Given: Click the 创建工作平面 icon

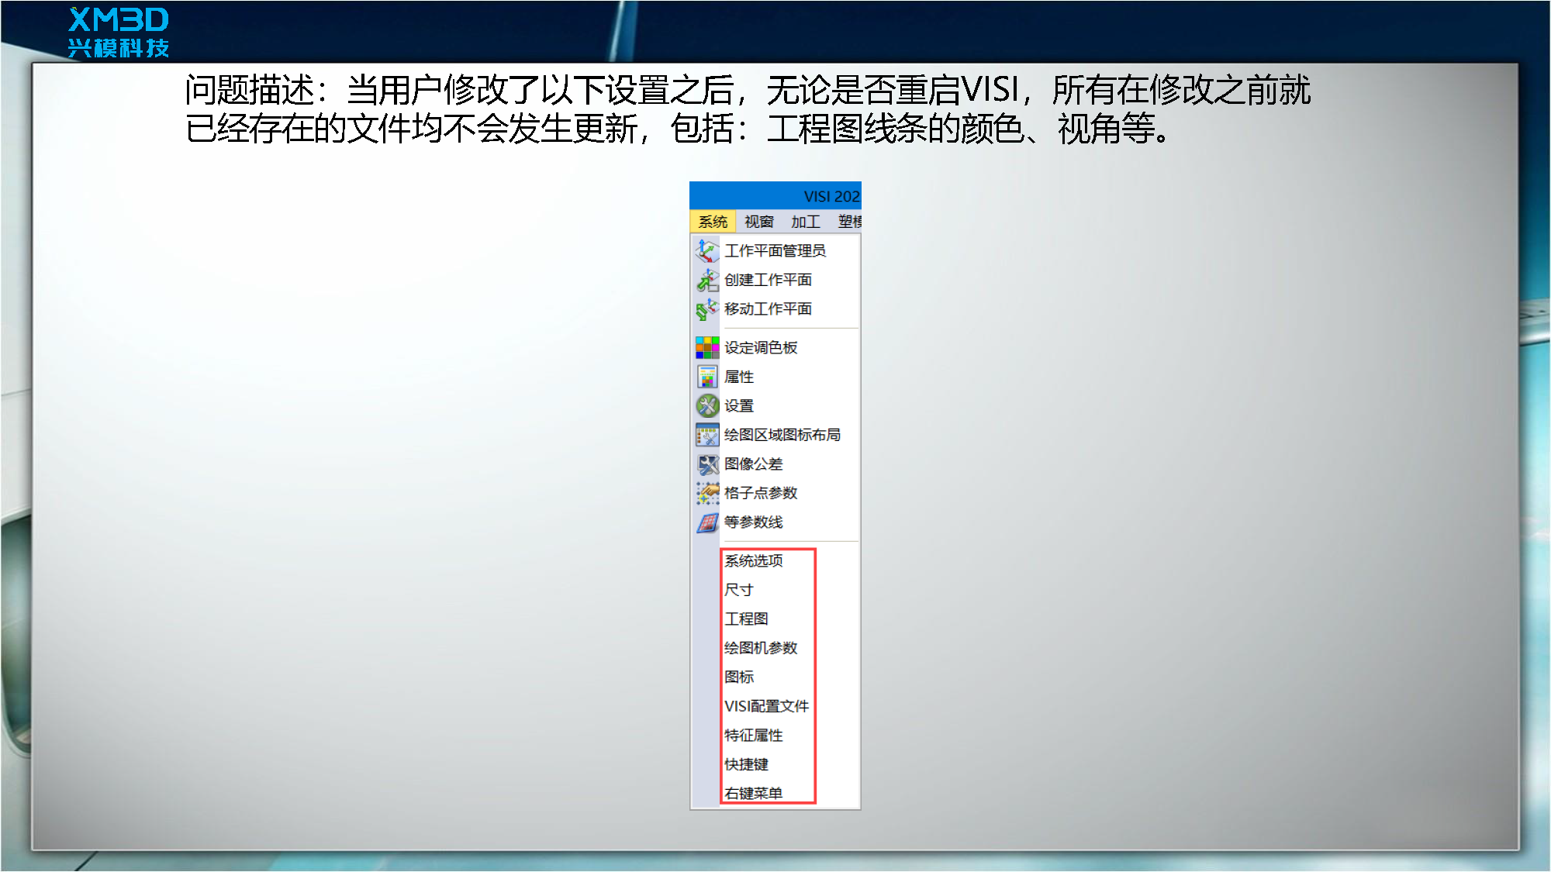Looking at the screenshot, I should pos(706,280).
